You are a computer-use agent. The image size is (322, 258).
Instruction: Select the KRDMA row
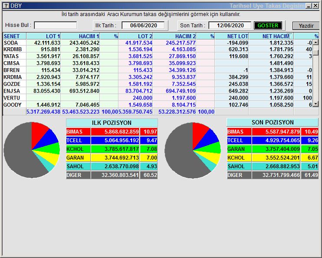tap(158, 77)
